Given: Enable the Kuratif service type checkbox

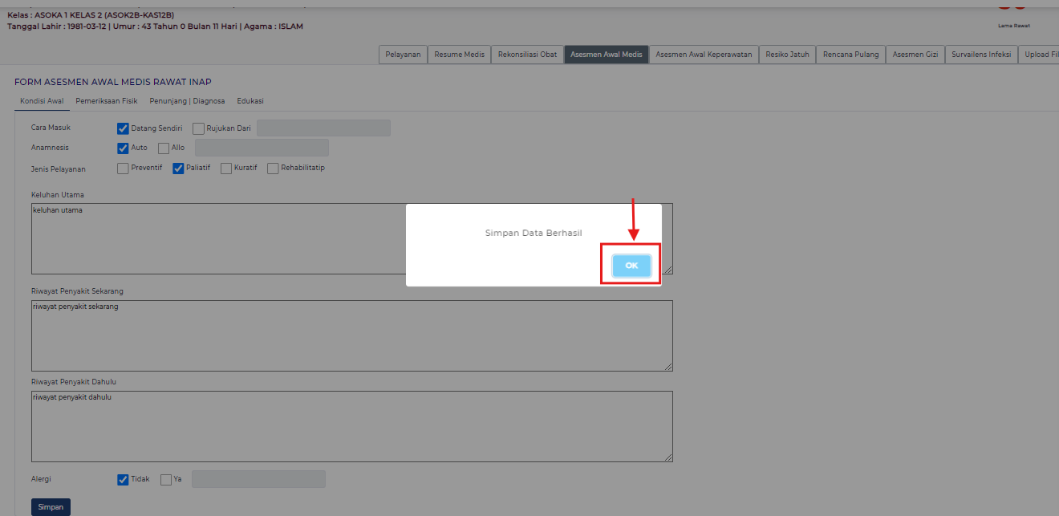Looking at the screenshot, I should (x=226, y=169).
